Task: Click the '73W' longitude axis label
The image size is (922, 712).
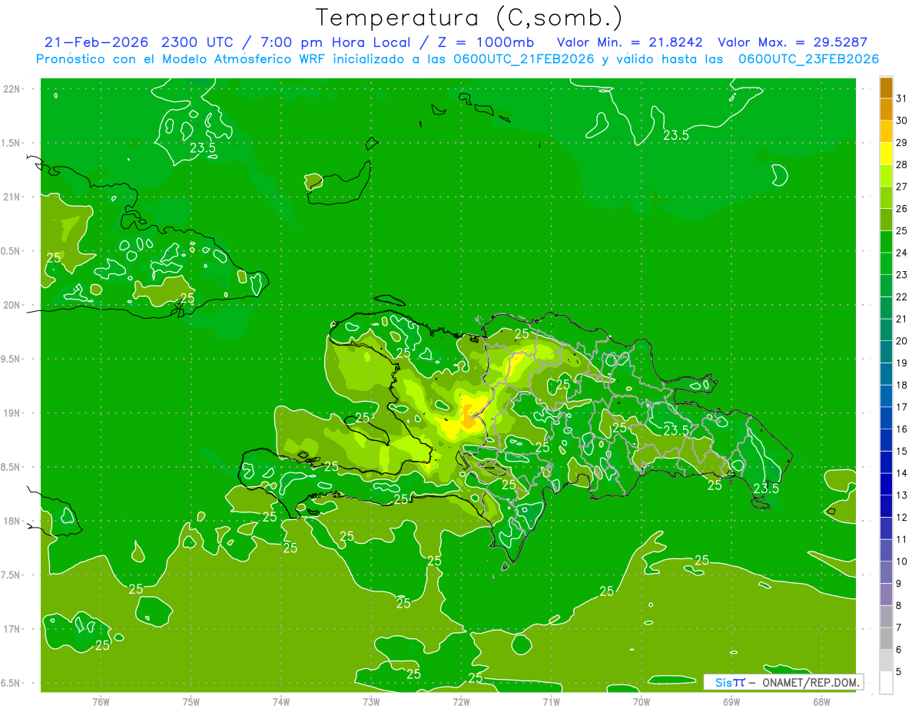Action: (x=371, y=702)
